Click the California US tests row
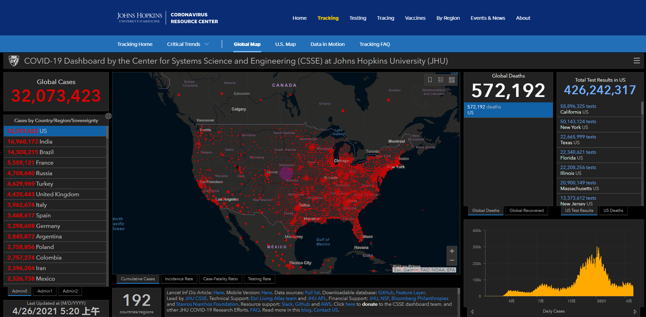 tap(599, 109)
